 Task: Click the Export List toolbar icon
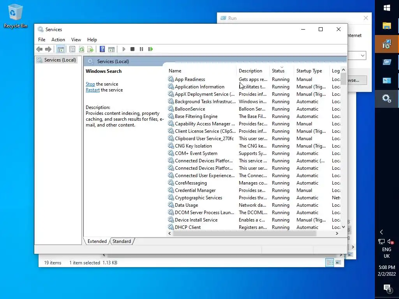click(90, 49)
